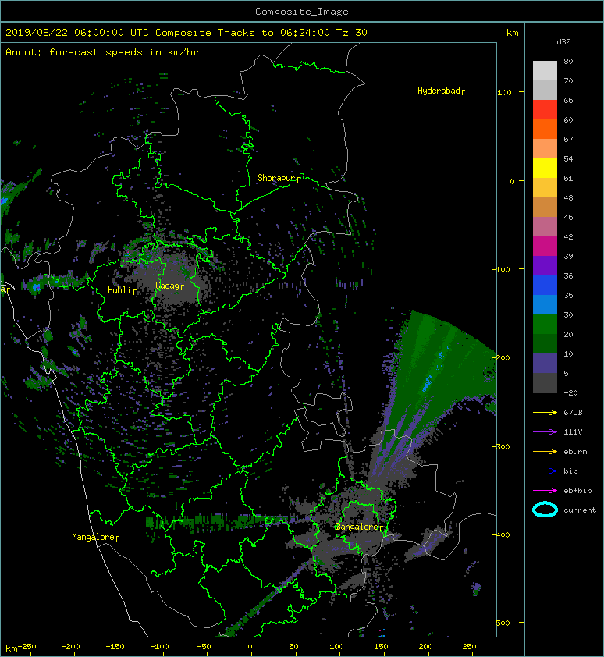This screenshot has width=604, height=657.
Task: Click the Hyderabad city label
Action: coord(441,91)
